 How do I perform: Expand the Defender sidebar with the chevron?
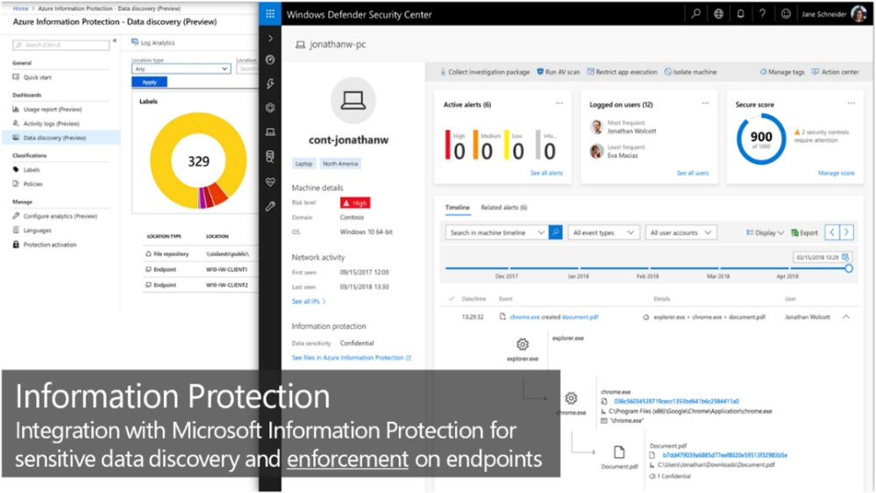(x=270, y=39)
